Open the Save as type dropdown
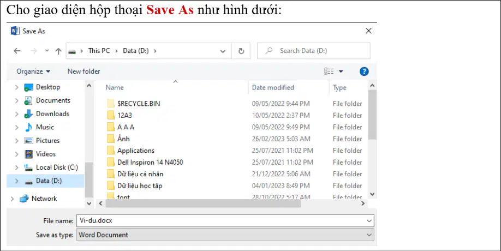Screen dimensions: 501x251 click(x=225, y=235)
